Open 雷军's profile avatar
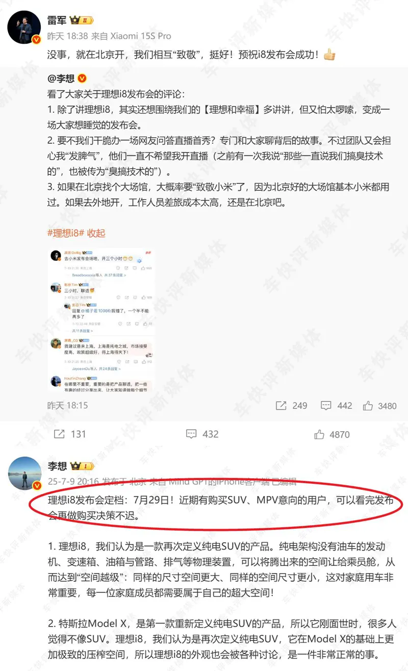 24,27
